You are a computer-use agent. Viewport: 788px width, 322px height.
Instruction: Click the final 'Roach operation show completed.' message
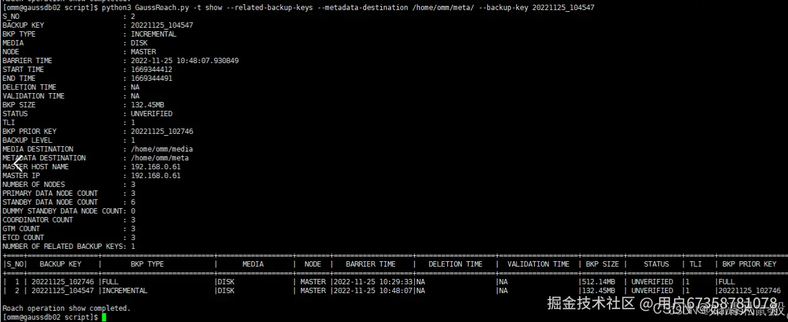pyautogui.click(x=67, y=308)
